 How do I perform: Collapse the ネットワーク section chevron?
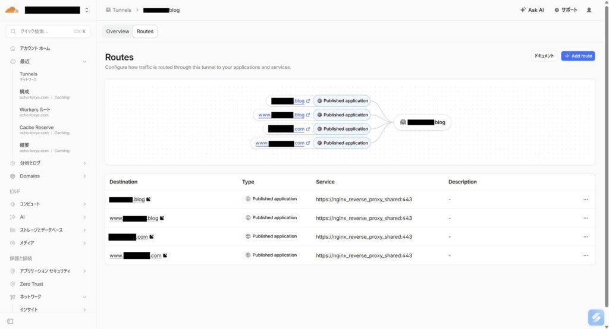click(x=84, y=297)
